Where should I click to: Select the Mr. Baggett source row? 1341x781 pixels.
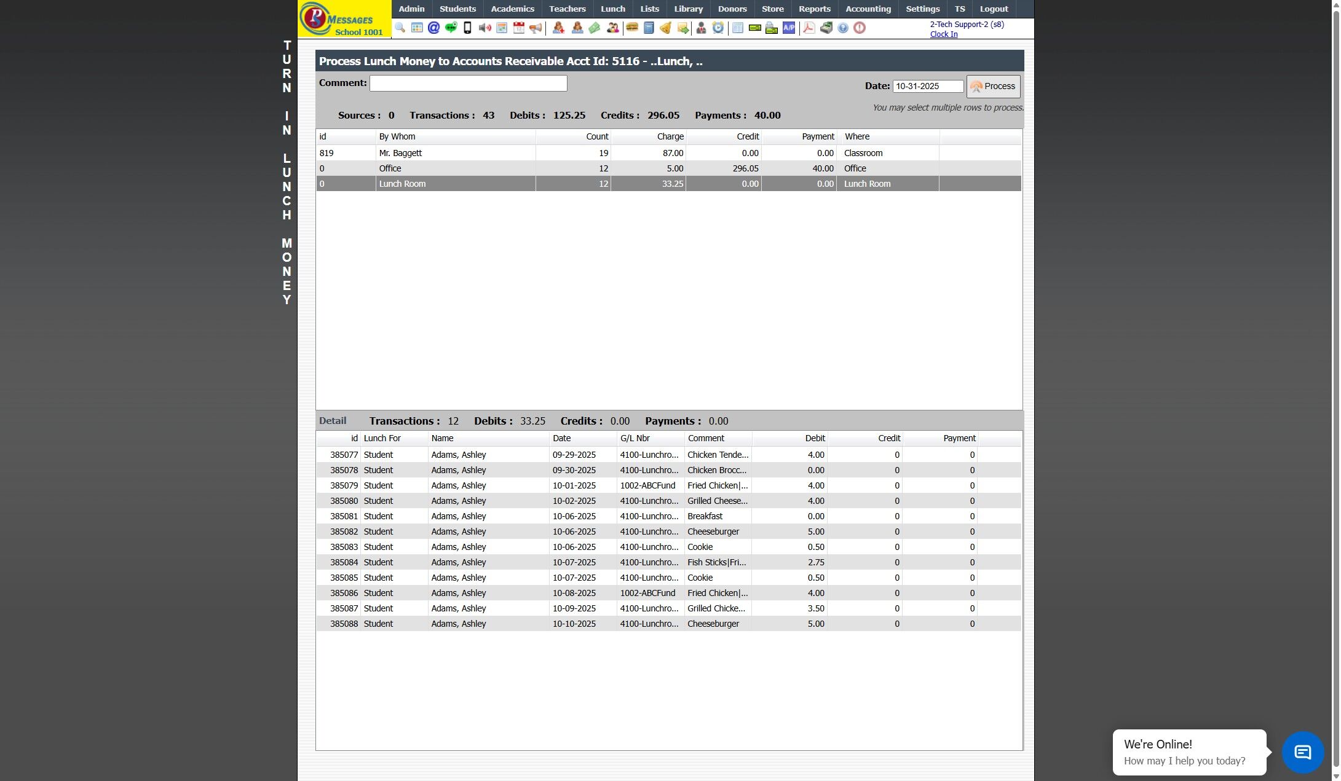pos(455,153)
